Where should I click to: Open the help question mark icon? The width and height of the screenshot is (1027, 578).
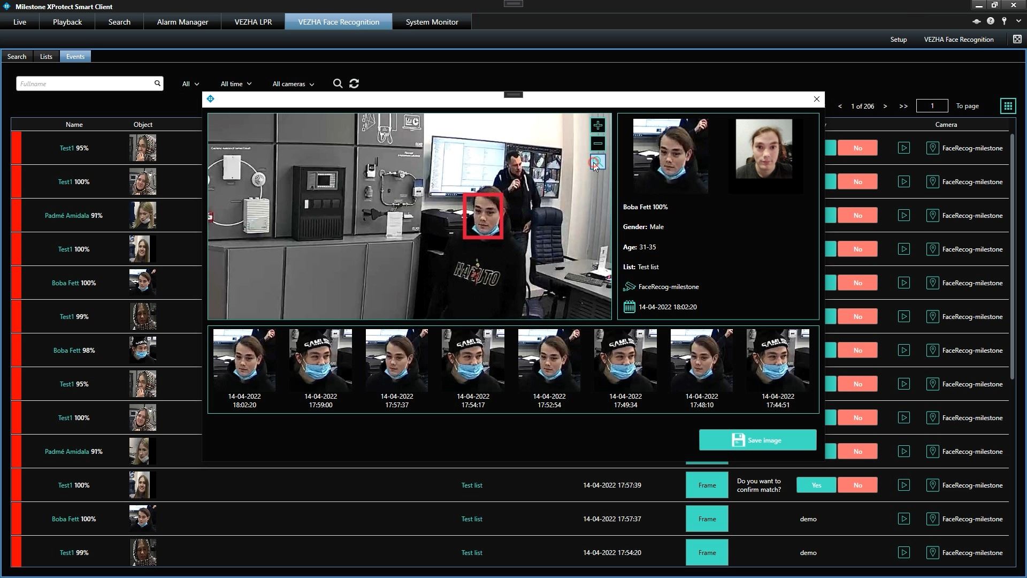991,21
